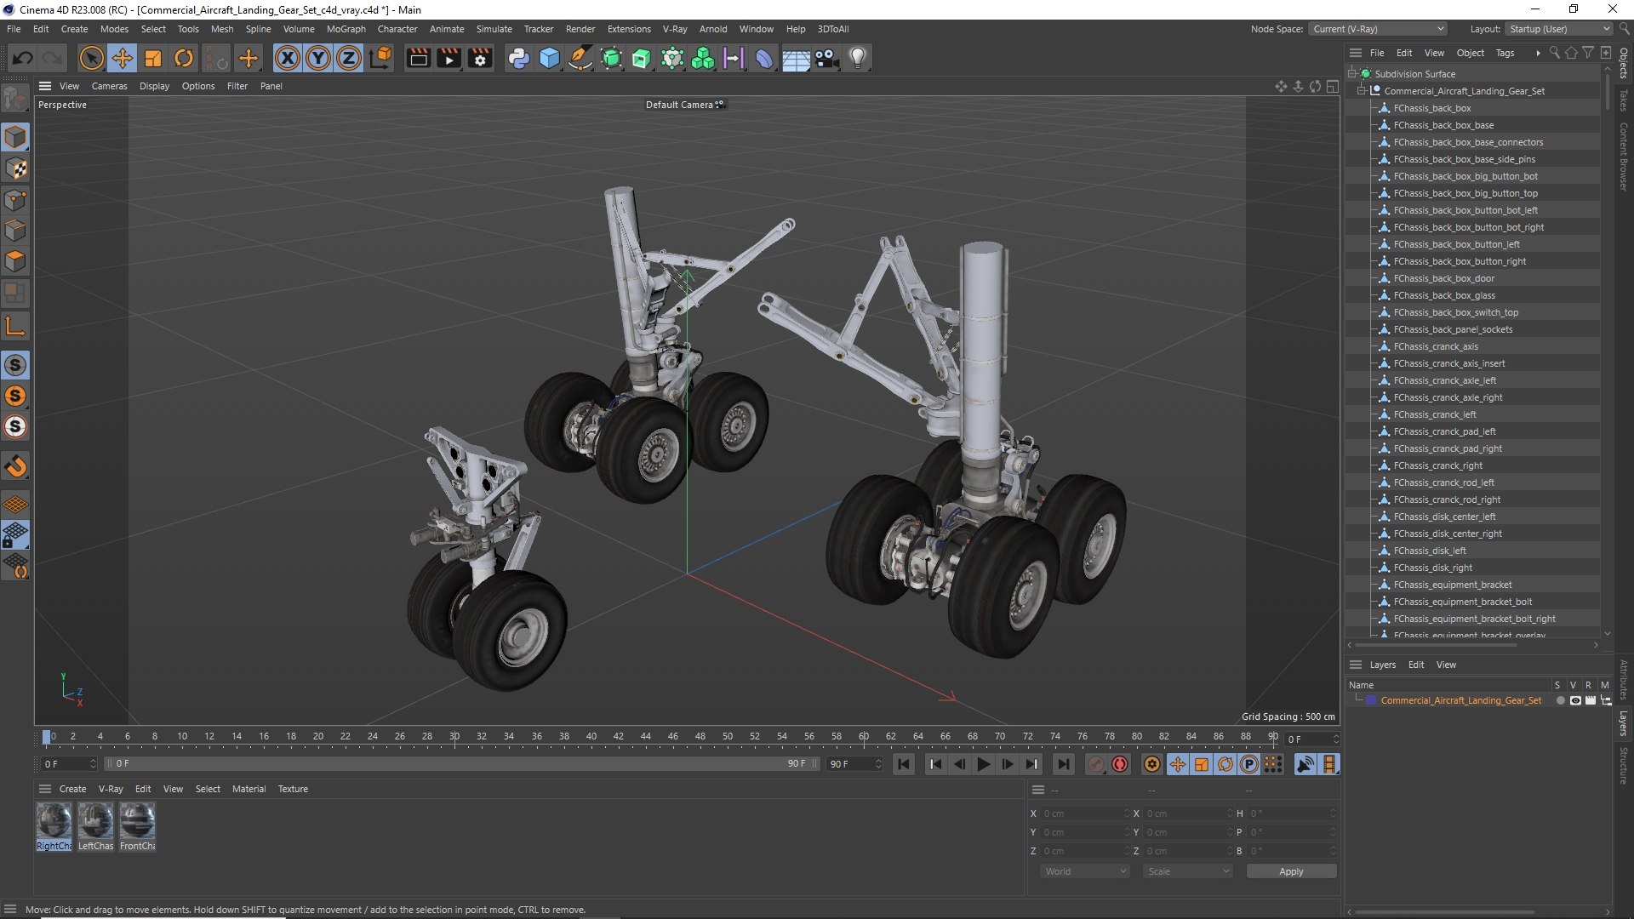
Task: Click the Undo arrow icon
Action: click(x=23, y=58)
